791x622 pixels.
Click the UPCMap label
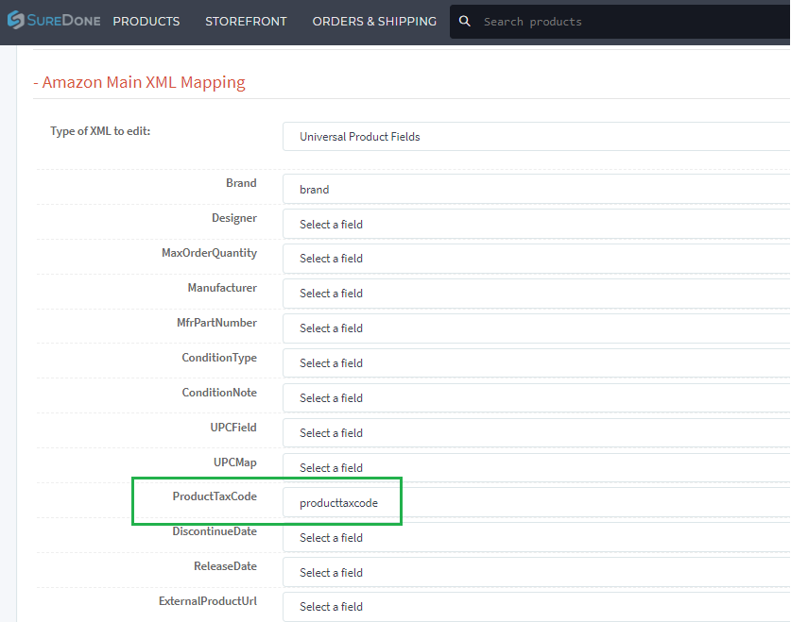pyautogui.click(x=235, y=462)
